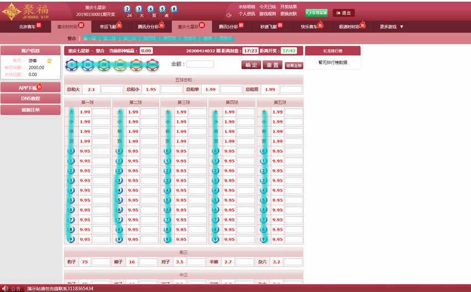
Task: Click the 金额 amount input field
Action: [x=199, y=64]
